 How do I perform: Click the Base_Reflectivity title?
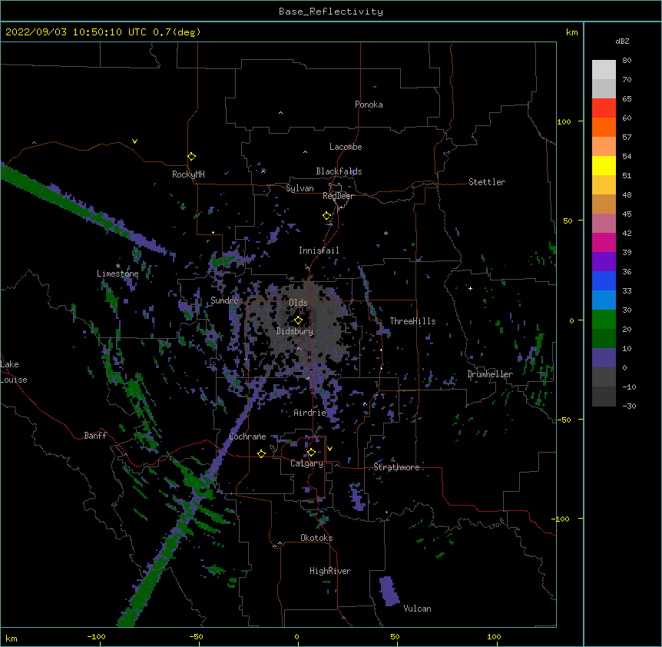pyautogui.click(x=331, y=12)
